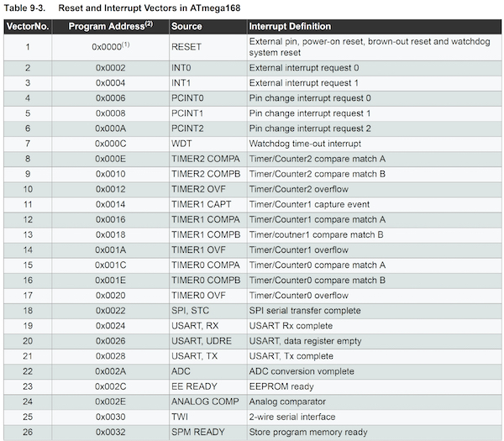Image resolution: width=504 pixels, height=441 pixels.
Task: Select 'Analog comparator' definition
Action: pos(287,402)
